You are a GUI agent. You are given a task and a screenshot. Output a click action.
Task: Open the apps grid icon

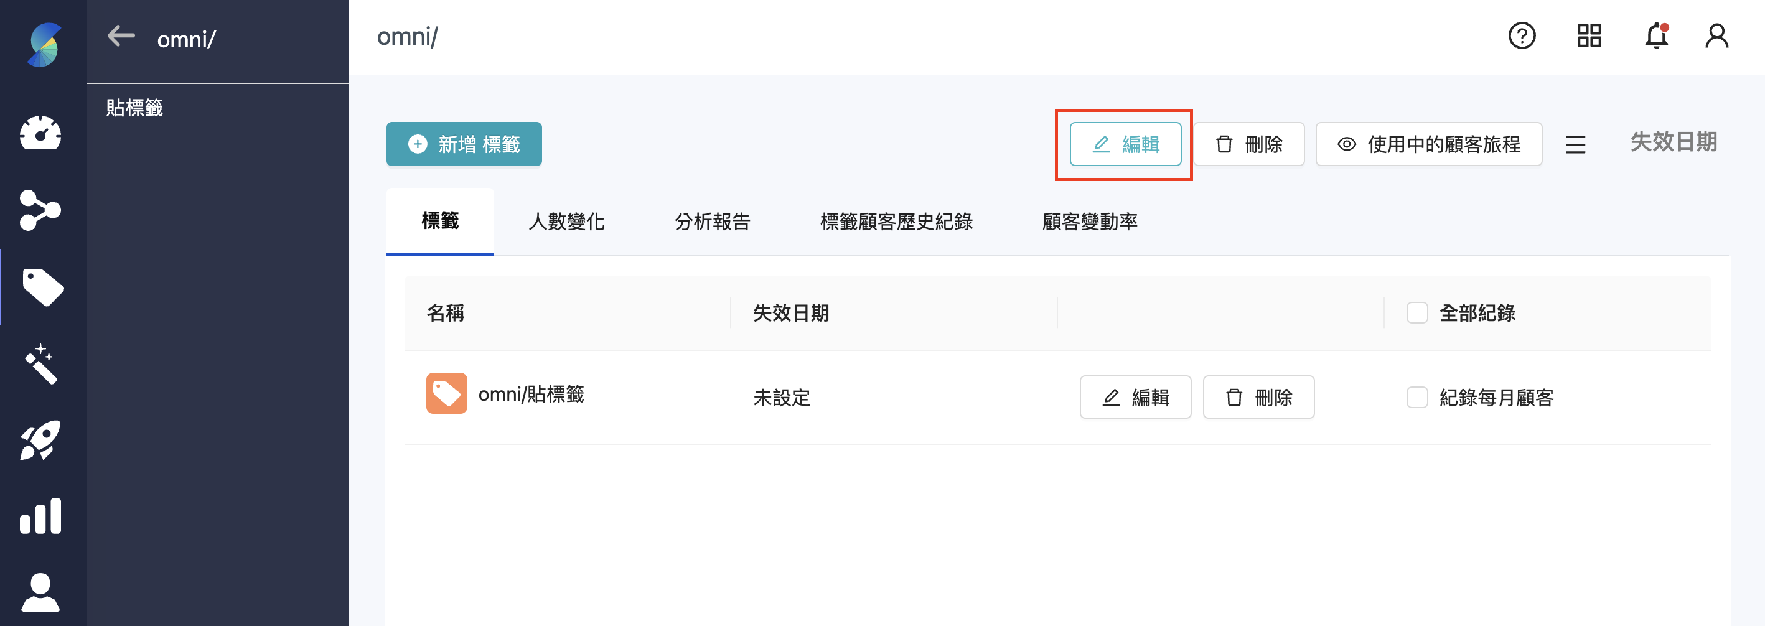(x=1589, y=35)
